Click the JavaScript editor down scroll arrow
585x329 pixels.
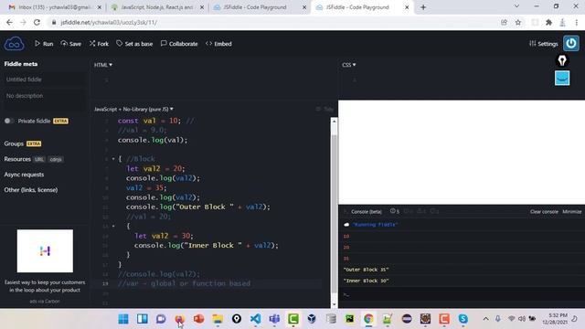pyautogui.click(x=334, y=304)
